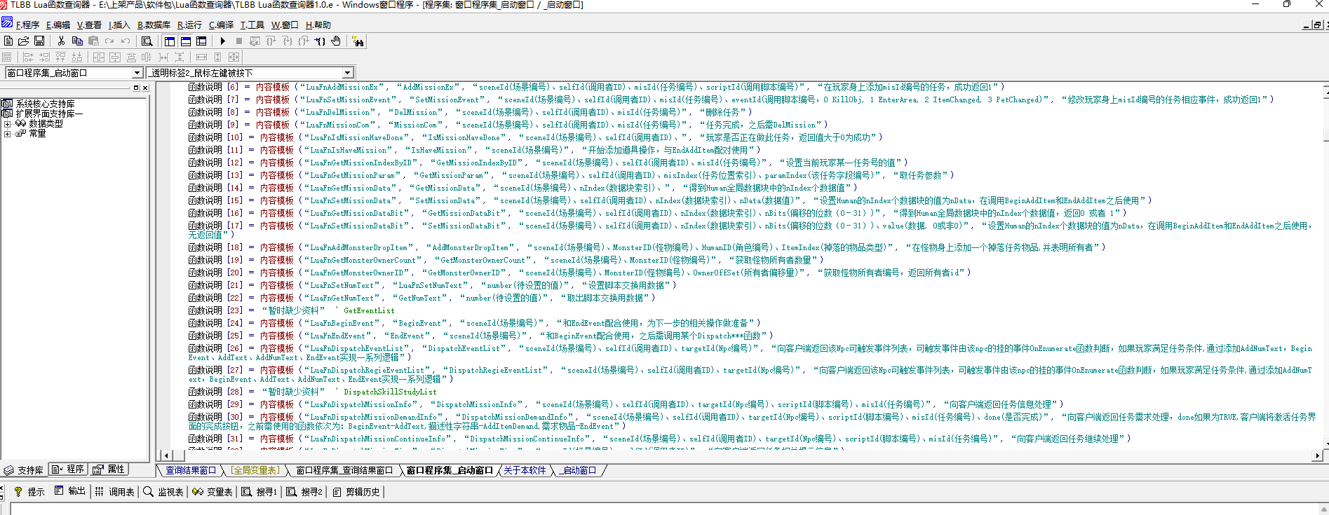
Task: Toggle the bottom status panel layout button
Action: pyautogui.click(x=186, y=41)
